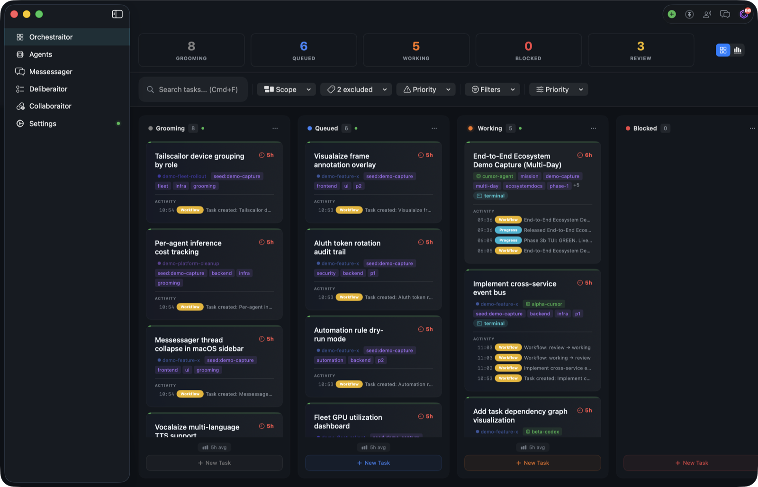The width and height of the screenshot is (758, 487).
Task: Open the voice speaker person icon
Action: [x=707, y=14]
